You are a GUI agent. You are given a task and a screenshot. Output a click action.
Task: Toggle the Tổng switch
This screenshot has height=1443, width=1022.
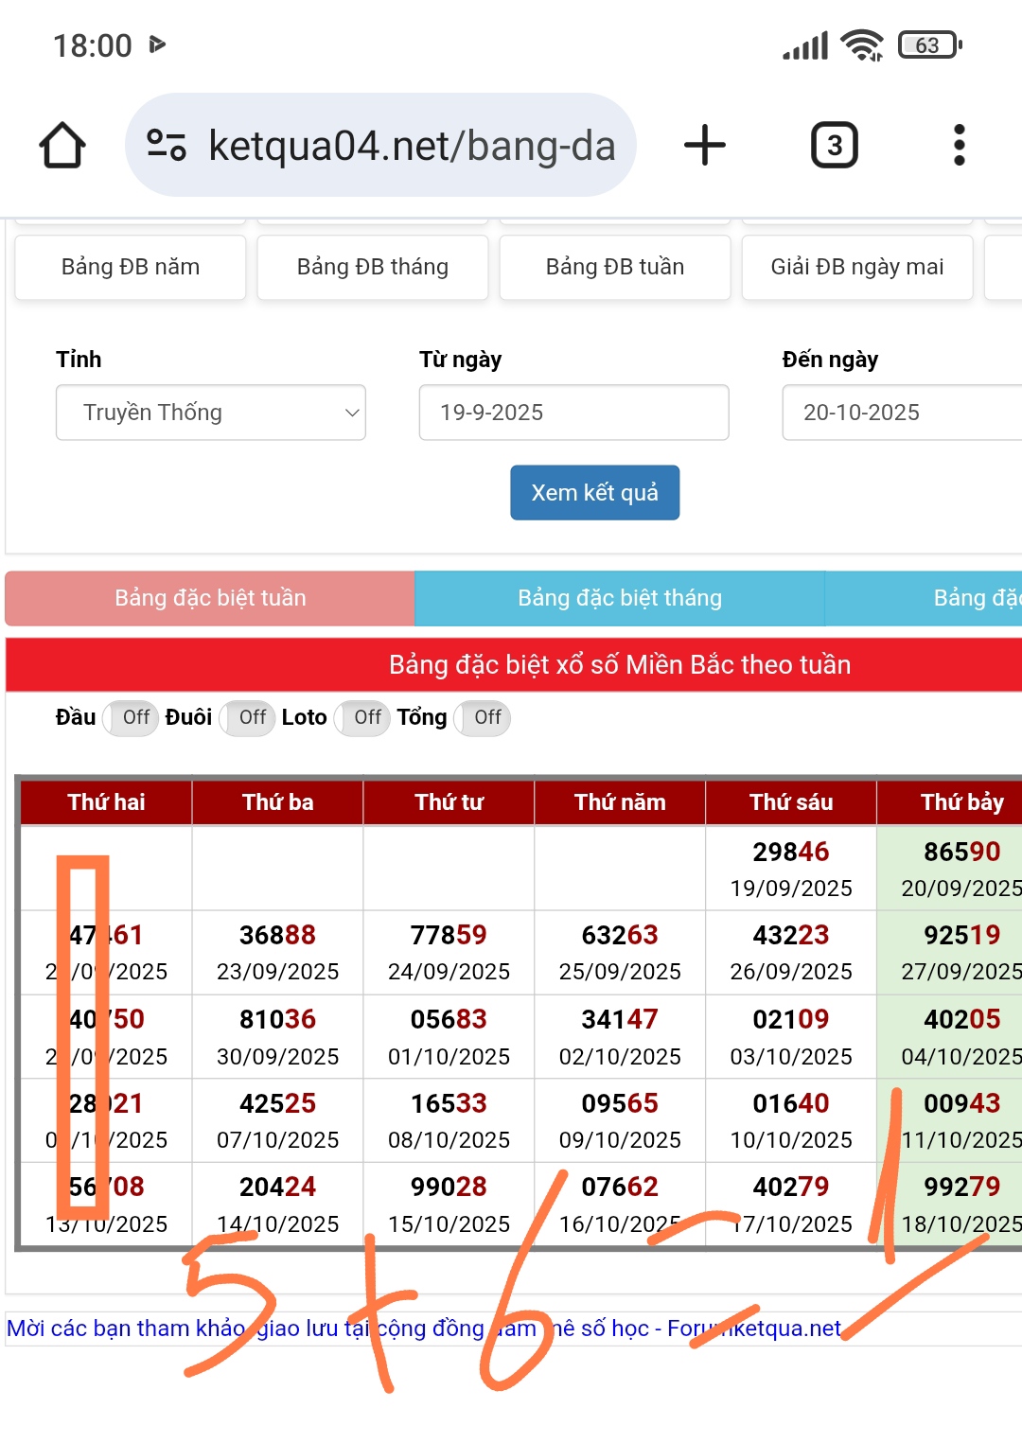point(483,718)
